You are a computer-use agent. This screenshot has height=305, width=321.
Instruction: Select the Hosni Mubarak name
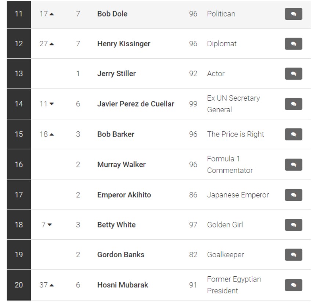(123, 285)
